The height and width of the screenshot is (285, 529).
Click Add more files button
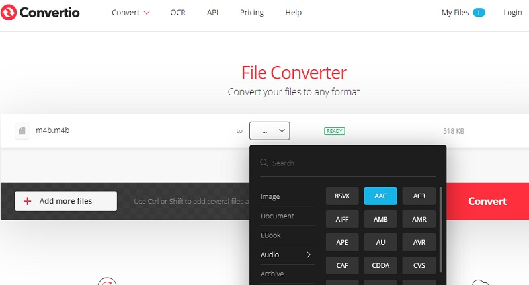pyautogui.click(x=65, y=202)
